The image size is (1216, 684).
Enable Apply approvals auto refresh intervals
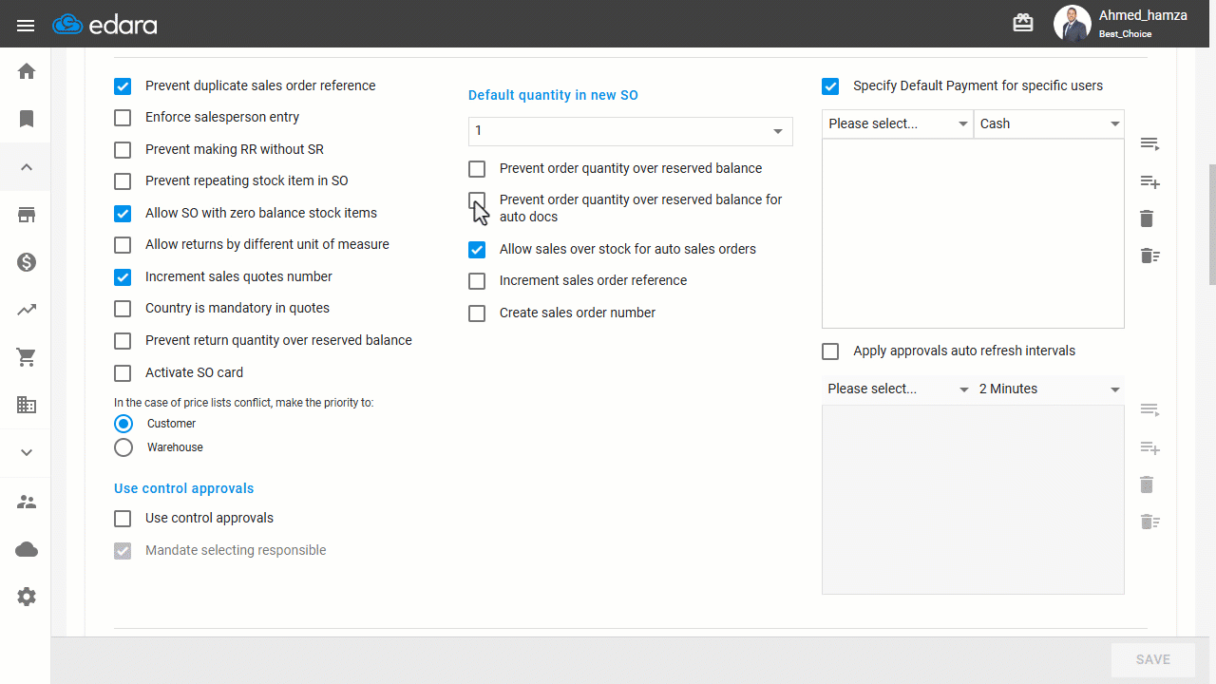click(x=830, y=351)
